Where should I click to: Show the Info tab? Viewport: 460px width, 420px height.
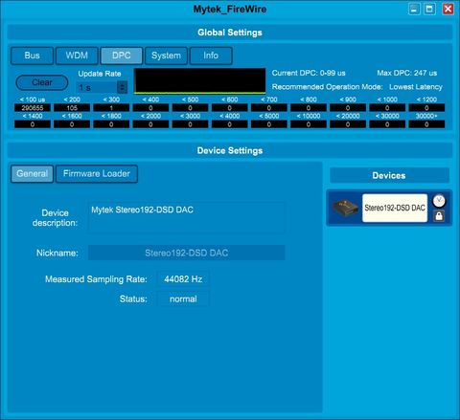(211, 55)
